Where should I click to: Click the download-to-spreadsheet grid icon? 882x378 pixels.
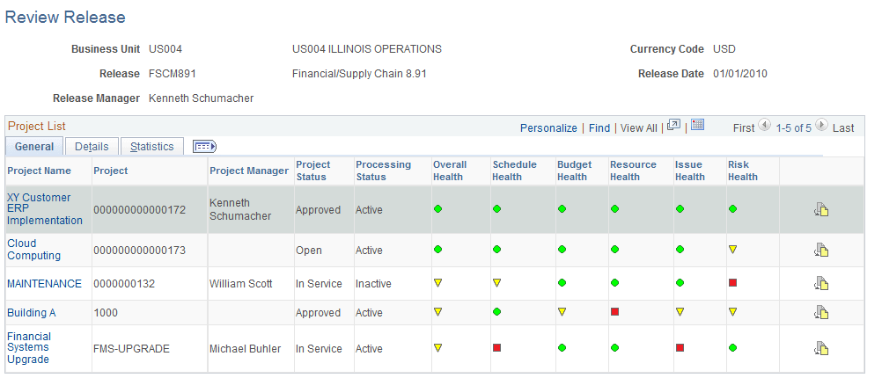697,127
